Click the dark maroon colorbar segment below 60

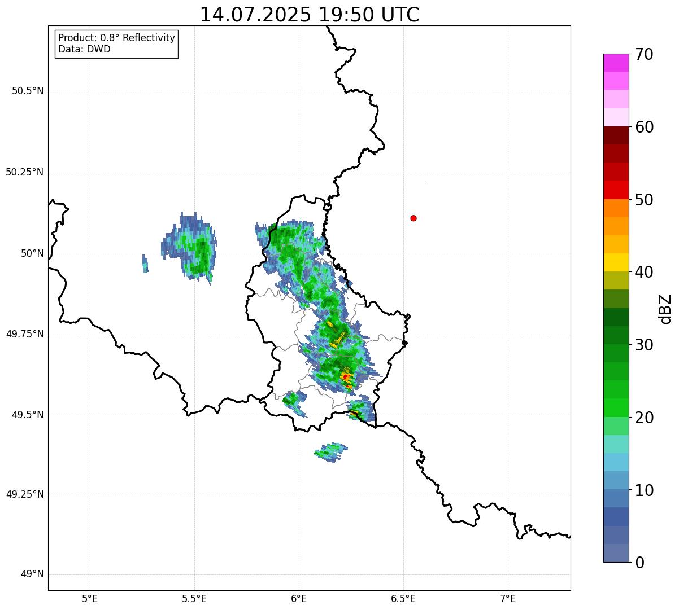click(616, 135)
